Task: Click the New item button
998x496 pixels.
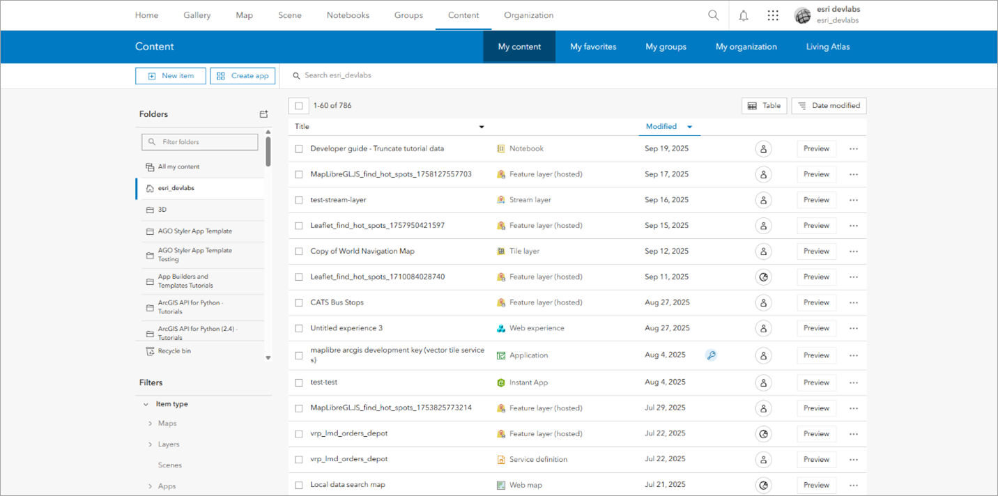Action: tap(170, 75)
